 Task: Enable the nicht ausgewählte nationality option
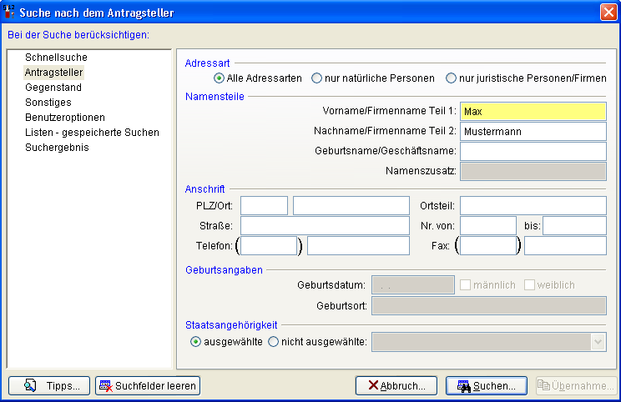click(273, 341)
